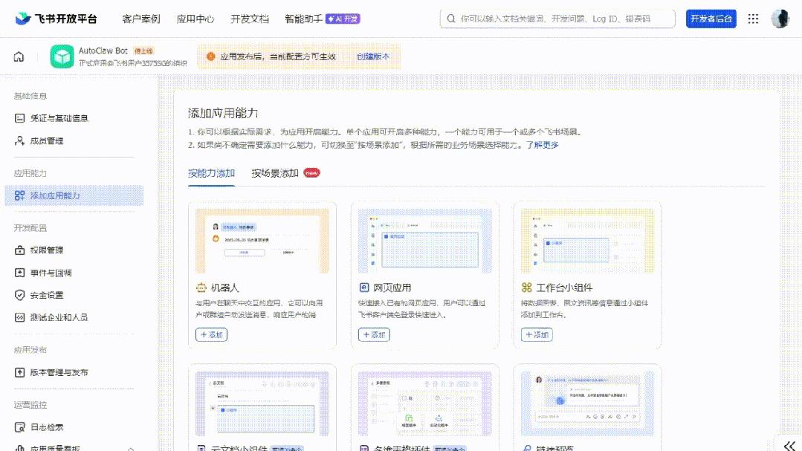Select 添加应用能力 in sidebar
This screenshot has height=451, width=802.
click(x=74, y=195)
